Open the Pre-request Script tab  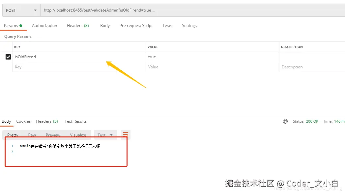pos(136,25)
